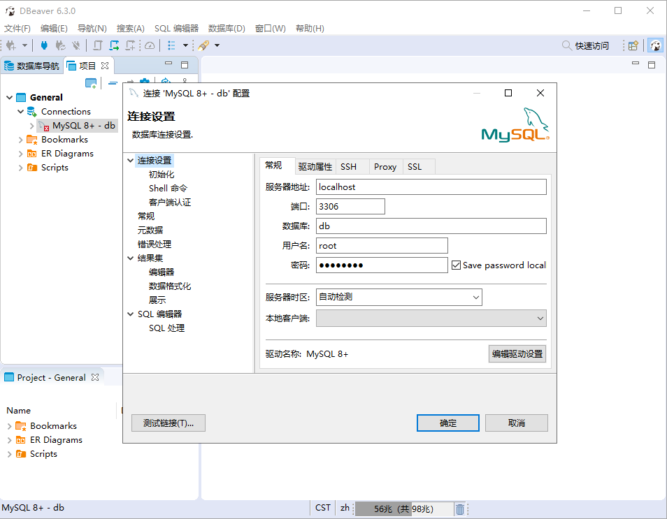The width and height of the screenshot is (667, 519).
Task: Open the 编辑(E) menu
Action: pos(54,29)
